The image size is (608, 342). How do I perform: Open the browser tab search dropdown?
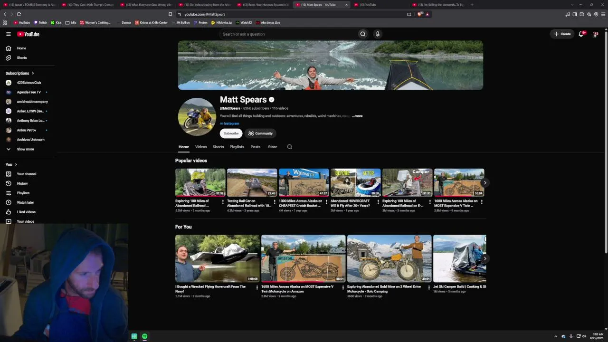click(572, 5)
